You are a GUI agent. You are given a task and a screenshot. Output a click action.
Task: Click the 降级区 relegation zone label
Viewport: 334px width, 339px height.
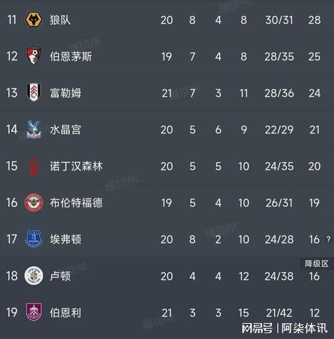317,263
